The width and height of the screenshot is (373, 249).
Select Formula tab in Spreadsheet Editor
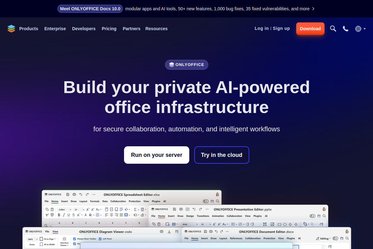95,201
